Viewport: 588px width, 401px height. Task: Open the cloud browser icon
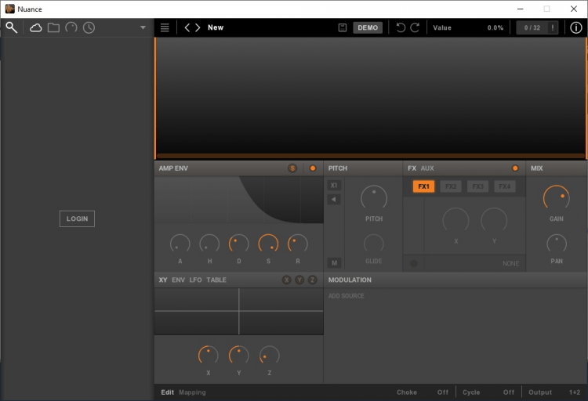35,27
